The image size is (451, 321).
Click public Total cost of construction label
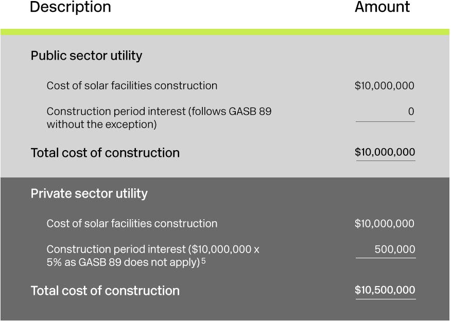pyautogui.click(x=105, y=153)
